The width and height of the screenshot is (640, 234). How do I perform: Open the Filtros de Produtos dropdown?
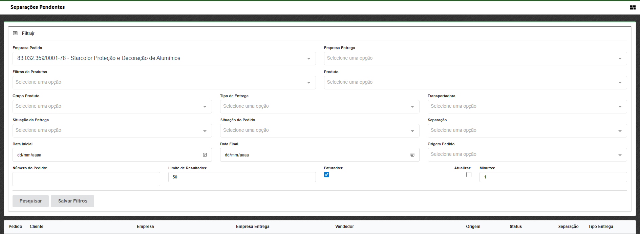(164, 83)
